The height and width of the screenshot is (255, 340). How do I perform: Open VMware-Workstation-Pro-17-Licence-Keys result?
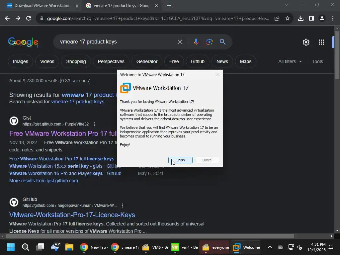72,215
